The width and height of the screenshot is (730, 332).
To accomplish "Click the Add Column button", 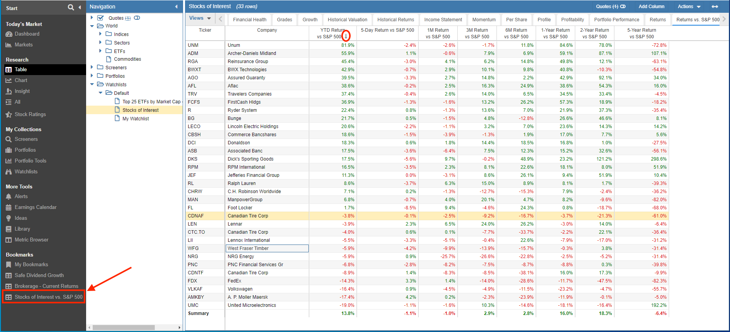I will [x=652, y=7].
